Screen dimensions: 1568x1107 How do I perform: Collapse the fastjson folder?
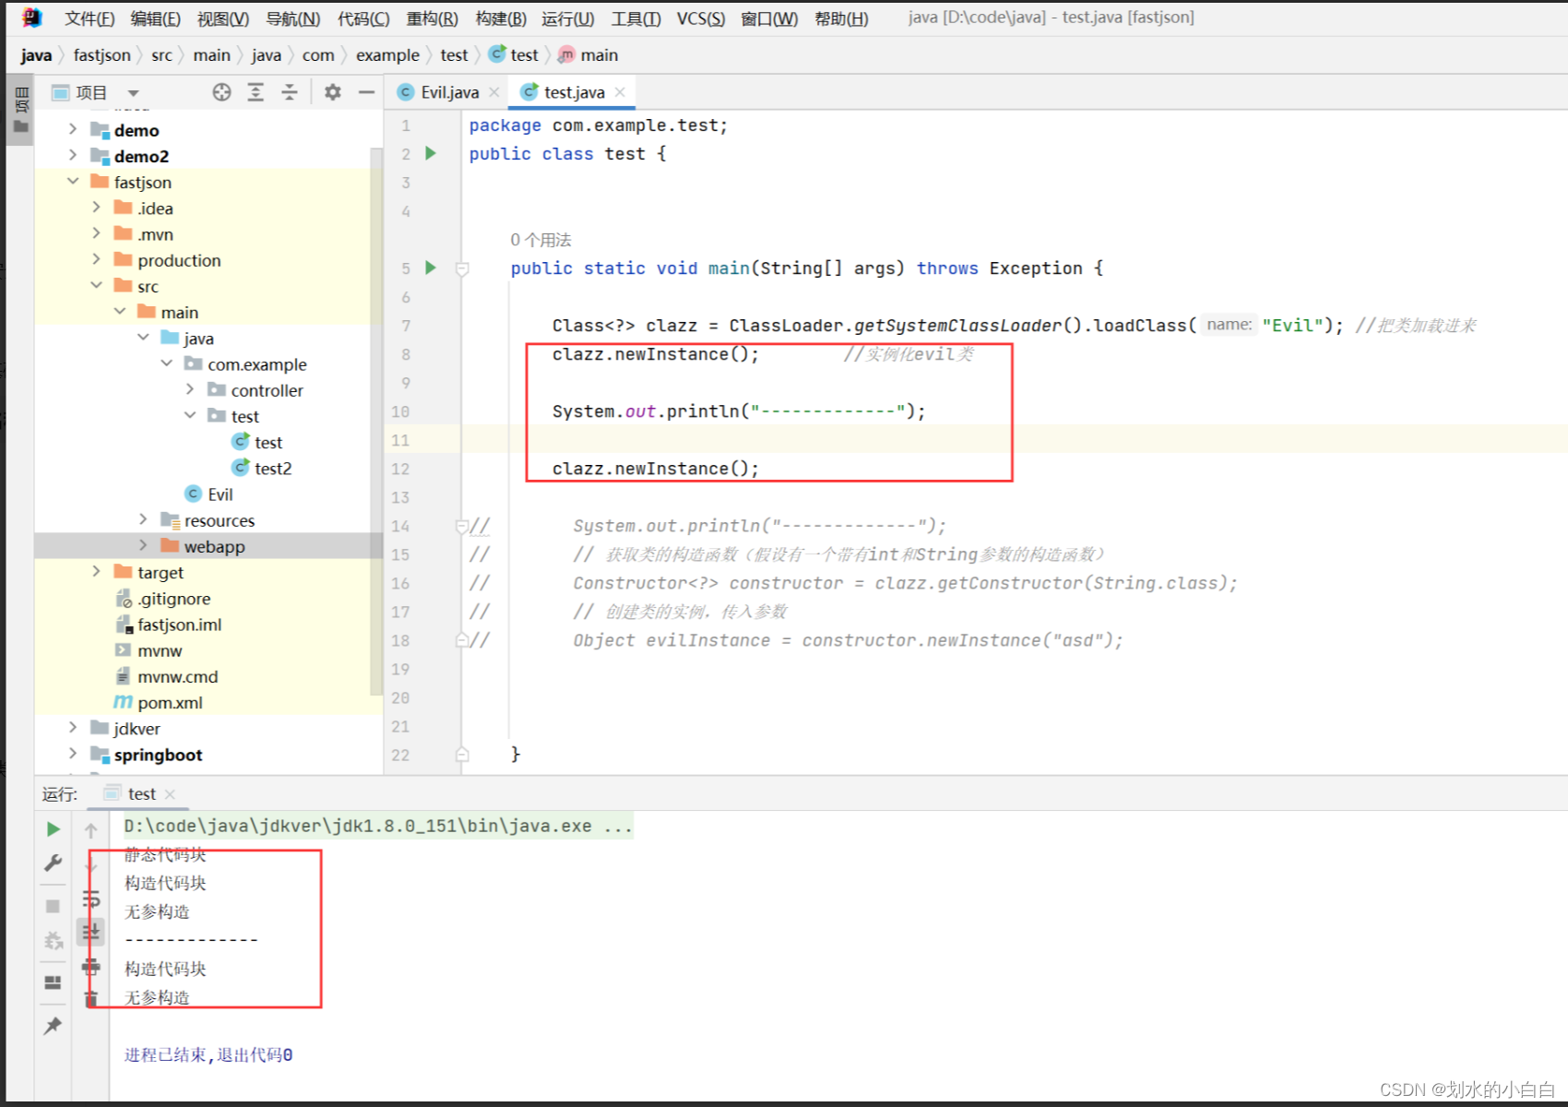(x=73, y=182)
